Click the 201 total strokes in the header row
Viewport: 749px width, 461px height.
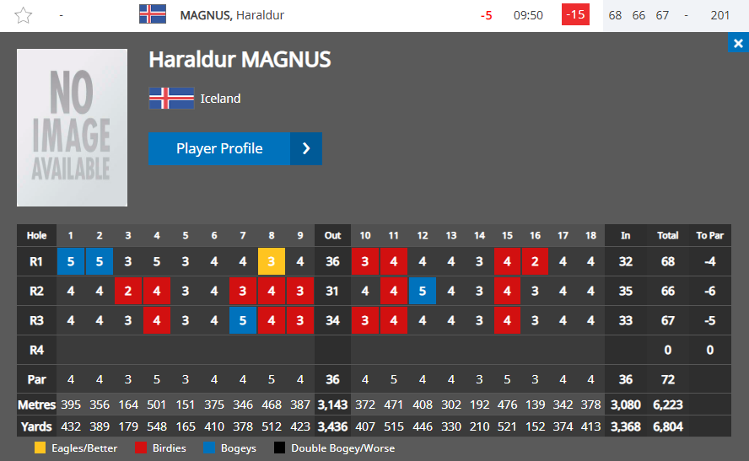[719, 15]
